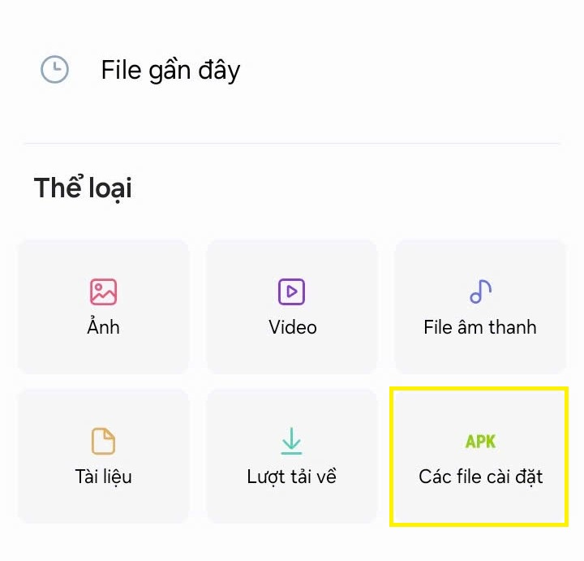Screen dimensions: 584x561
Task: Open the File gần đây list
Action: tap(170, 71)
